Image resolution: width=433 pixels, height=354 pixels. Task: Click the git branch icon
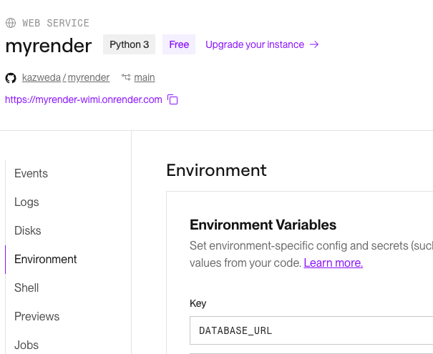(x=126, y=77)
